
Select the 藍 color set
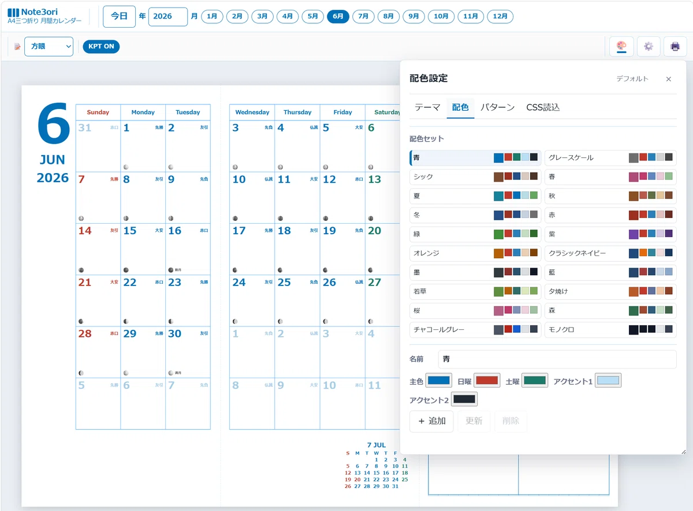tap(610, 272)
